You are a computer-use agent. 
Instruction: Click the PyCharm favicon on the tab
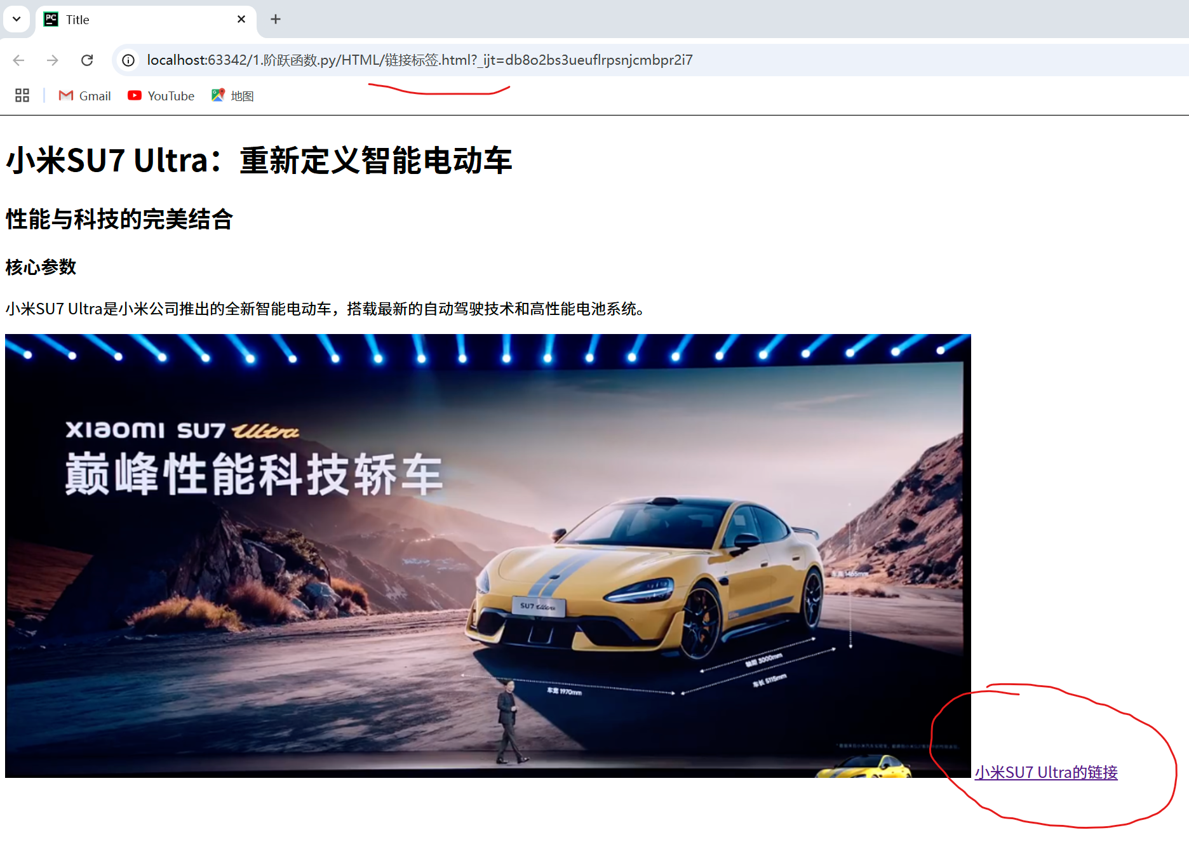click(x=51, y=20)
